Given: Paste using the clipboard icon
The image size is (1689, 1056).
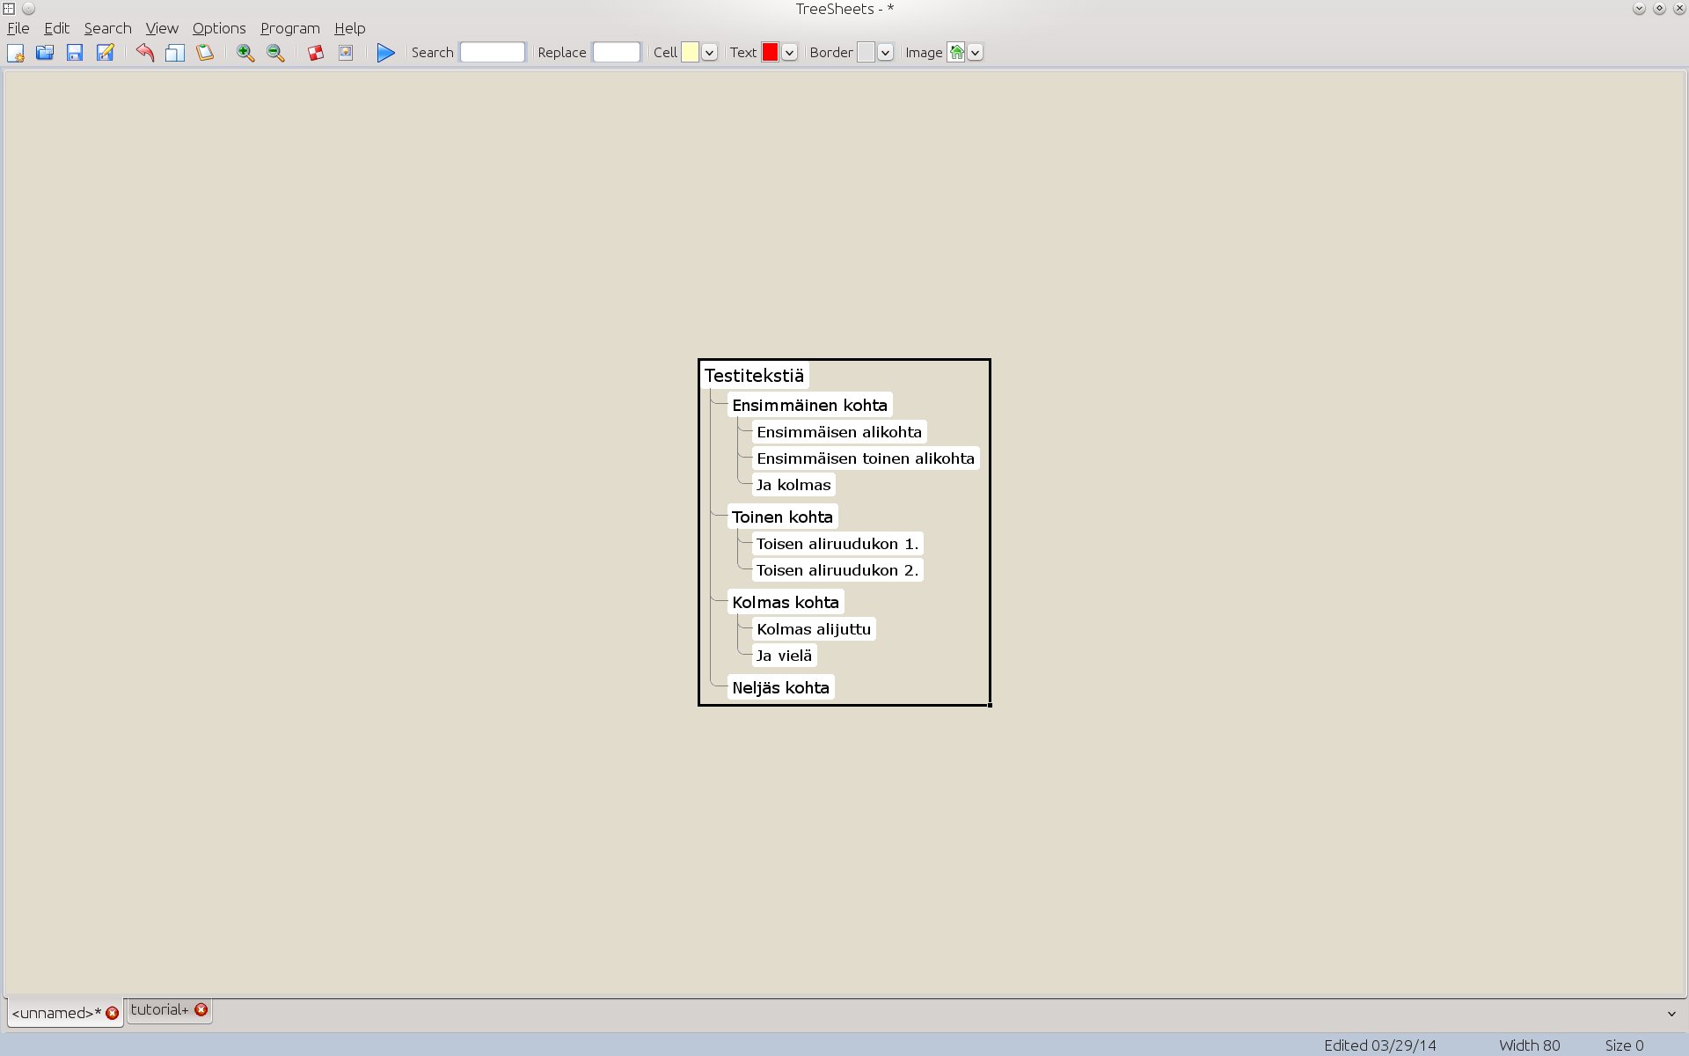Looking at the screenshot, I should 205,53.
